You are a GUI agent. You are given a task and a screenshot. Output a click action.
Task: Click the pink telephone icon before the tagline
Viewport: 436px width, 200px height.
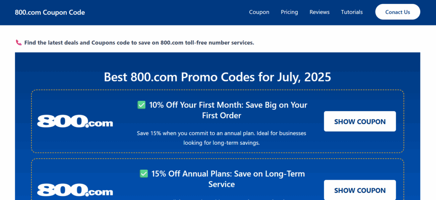[18, 43]
